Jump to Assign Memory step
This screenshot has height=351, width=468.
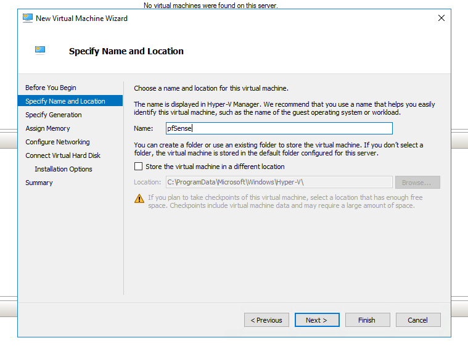[47, 128]
